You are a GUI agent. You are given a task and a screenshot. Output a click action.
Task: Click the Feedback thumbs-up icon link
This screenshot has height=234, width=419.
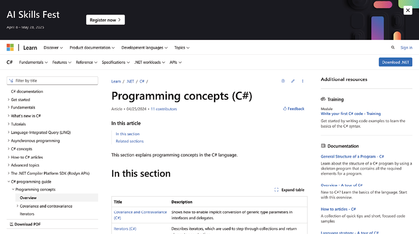[294, 109]
